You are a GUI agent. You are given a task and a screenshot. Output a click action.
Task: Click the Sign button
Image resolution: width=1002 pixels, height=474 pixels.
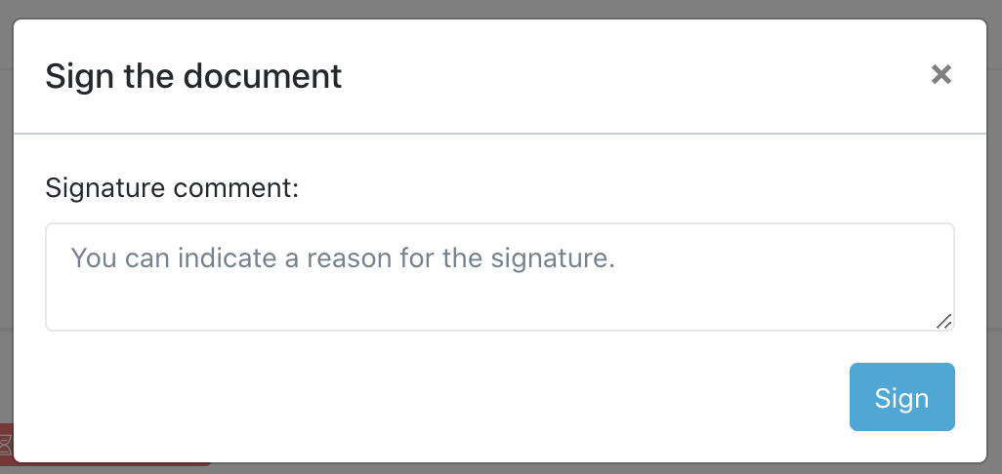[x=901, y=397]
